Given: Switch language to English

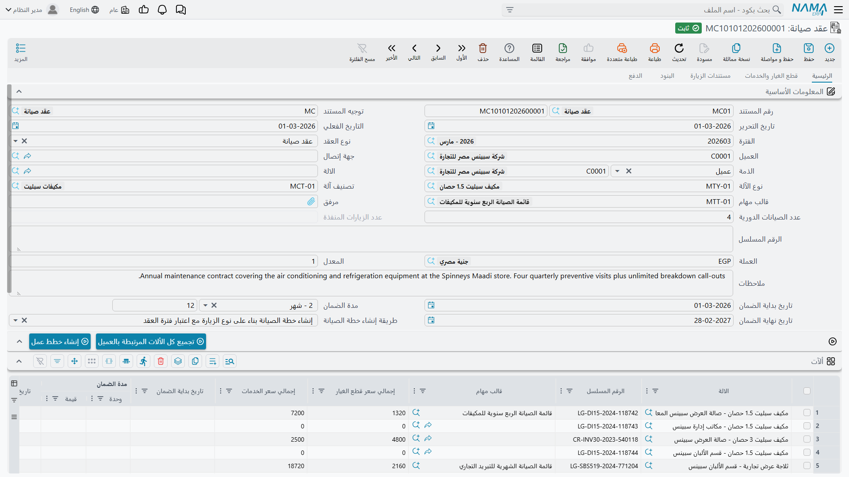Looking at the screenshot, I should tap(84, 10).
